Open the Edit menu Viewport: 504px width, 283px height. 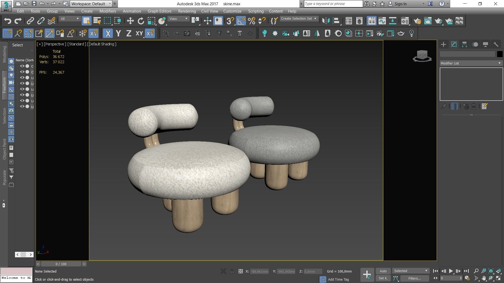click(x=20, y=11)
